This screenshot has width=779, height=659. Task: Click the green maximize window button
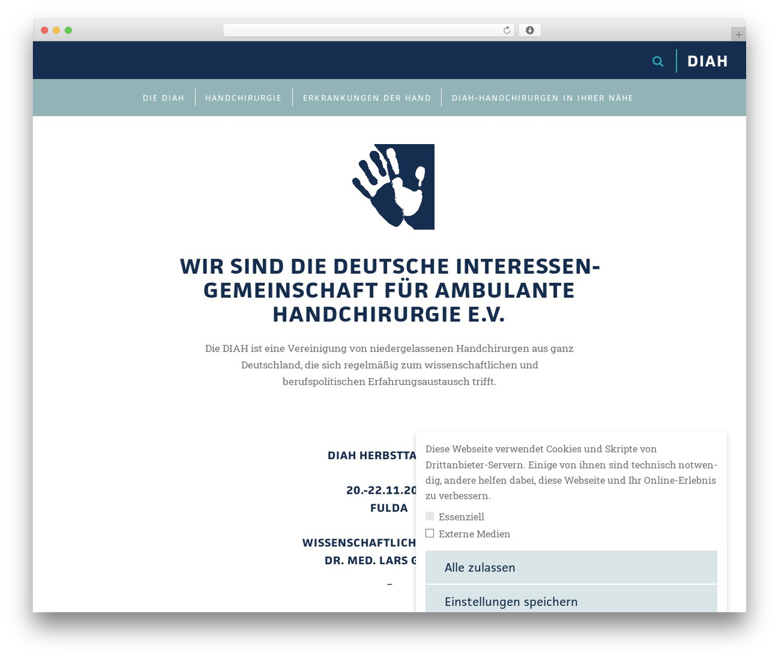(x=68, y=30)
